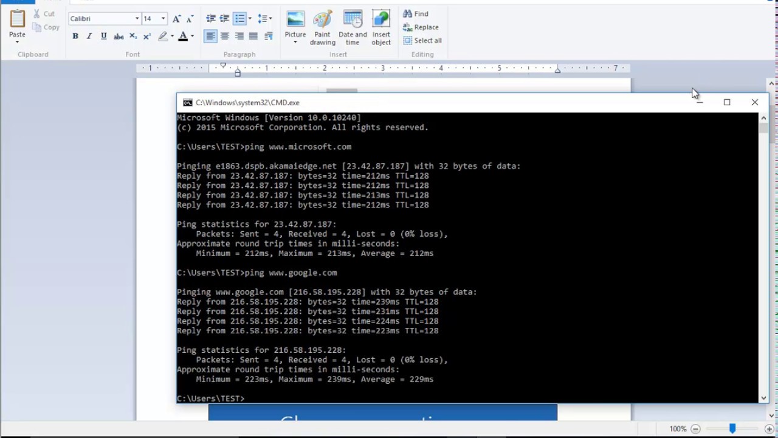This screenshot has width=778, height=438.
Task: Click the Paste clipboard icon
Action: click(17, 19)
